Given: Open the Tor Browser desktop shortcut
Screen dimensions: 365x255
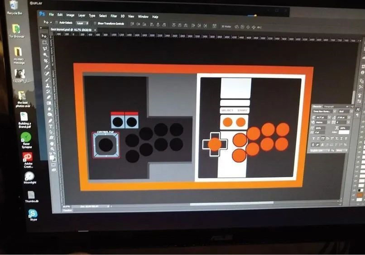Looking at the screenshot, I should 16,31.
